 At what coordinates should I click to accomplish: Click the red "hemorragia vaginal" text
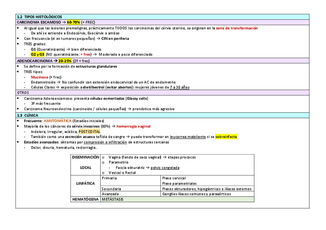point(133,126)
